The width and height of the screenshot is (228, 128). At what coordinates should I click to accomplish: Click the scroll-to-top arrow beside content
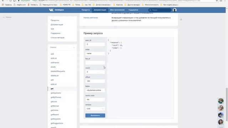tap(181, 19)
